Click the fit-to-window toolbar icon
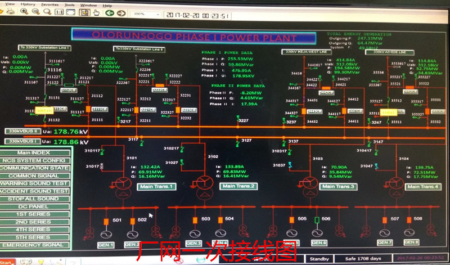 (x=71, y=12)
